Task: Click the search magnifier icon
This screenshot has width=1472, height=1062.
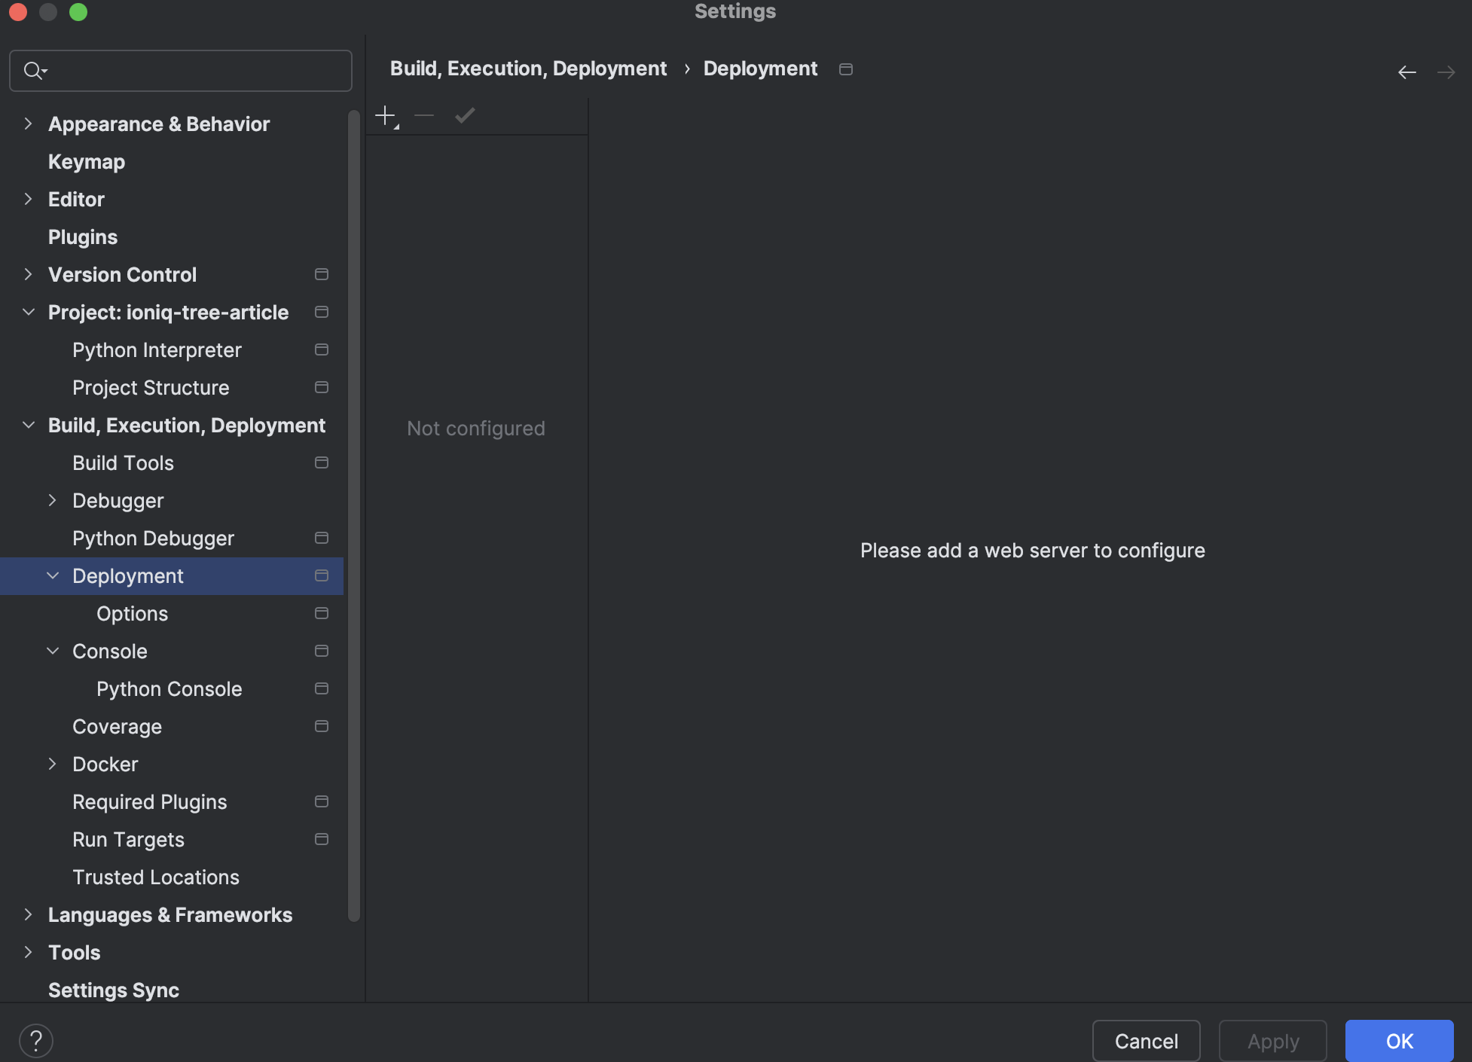Action: (x=33, y=71)
